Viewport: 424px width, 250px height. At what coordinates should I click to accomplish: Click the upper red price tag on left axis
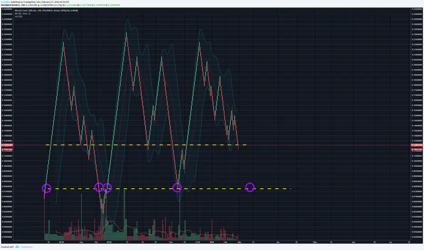click(x=7, y=145)
